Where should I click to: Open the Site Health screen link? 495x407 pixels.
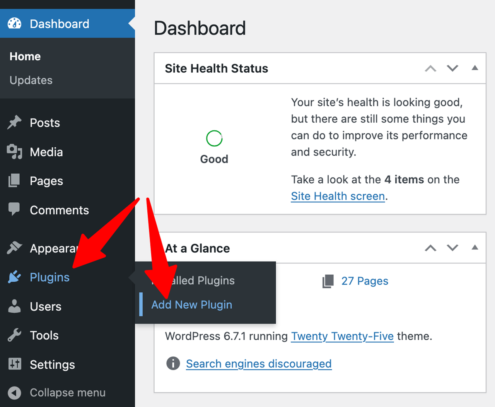point(338,196)
